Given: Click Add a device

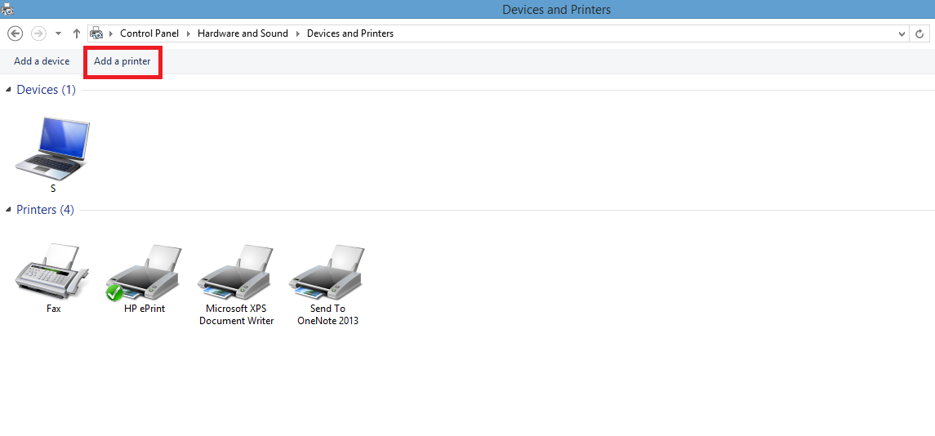Looking at the screenshot, I should click(42, 61).
